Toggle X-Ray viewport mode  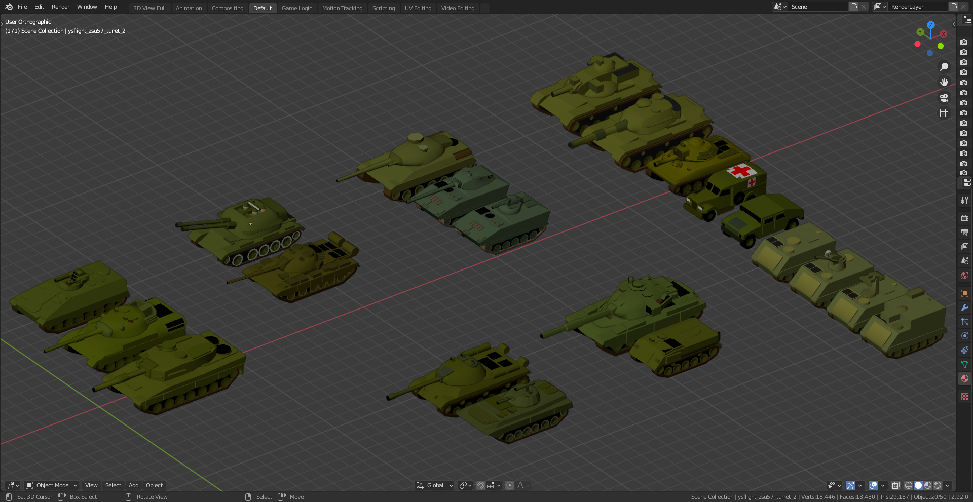point(896,485)
